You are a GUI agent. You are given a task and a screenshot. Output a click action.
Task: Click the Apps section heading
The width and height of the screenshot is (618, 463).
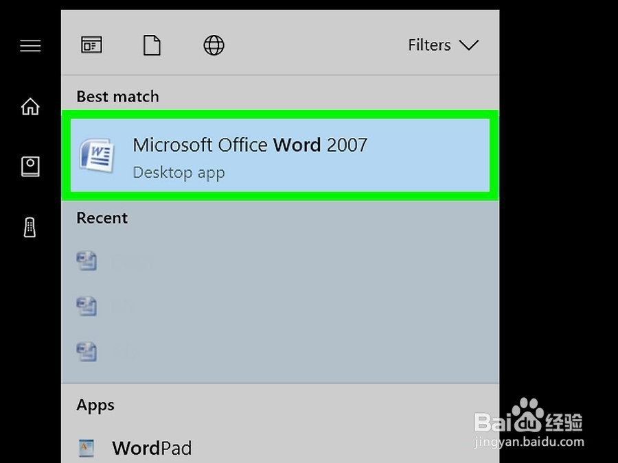click(x=95, y=405)
